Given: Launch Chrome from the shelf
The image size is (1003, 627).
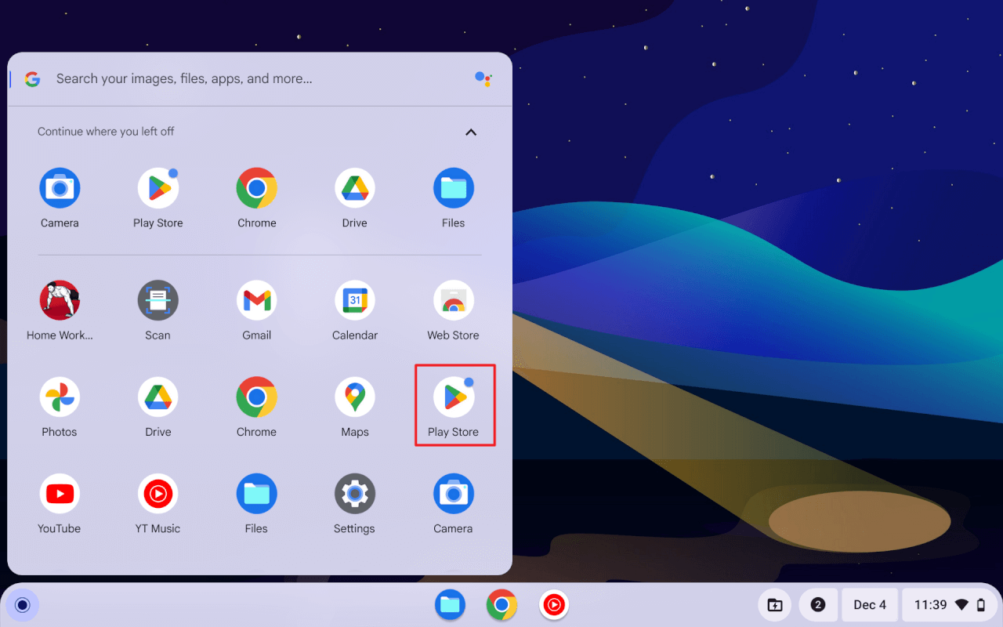Looking at the screenshot, I should click(501, 605).
